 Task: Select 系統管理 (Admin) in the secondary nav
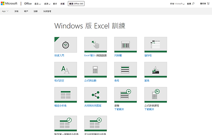click(x=47, y=11)
